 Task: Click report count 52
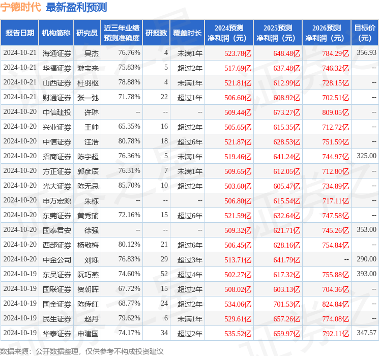point(164,274)
